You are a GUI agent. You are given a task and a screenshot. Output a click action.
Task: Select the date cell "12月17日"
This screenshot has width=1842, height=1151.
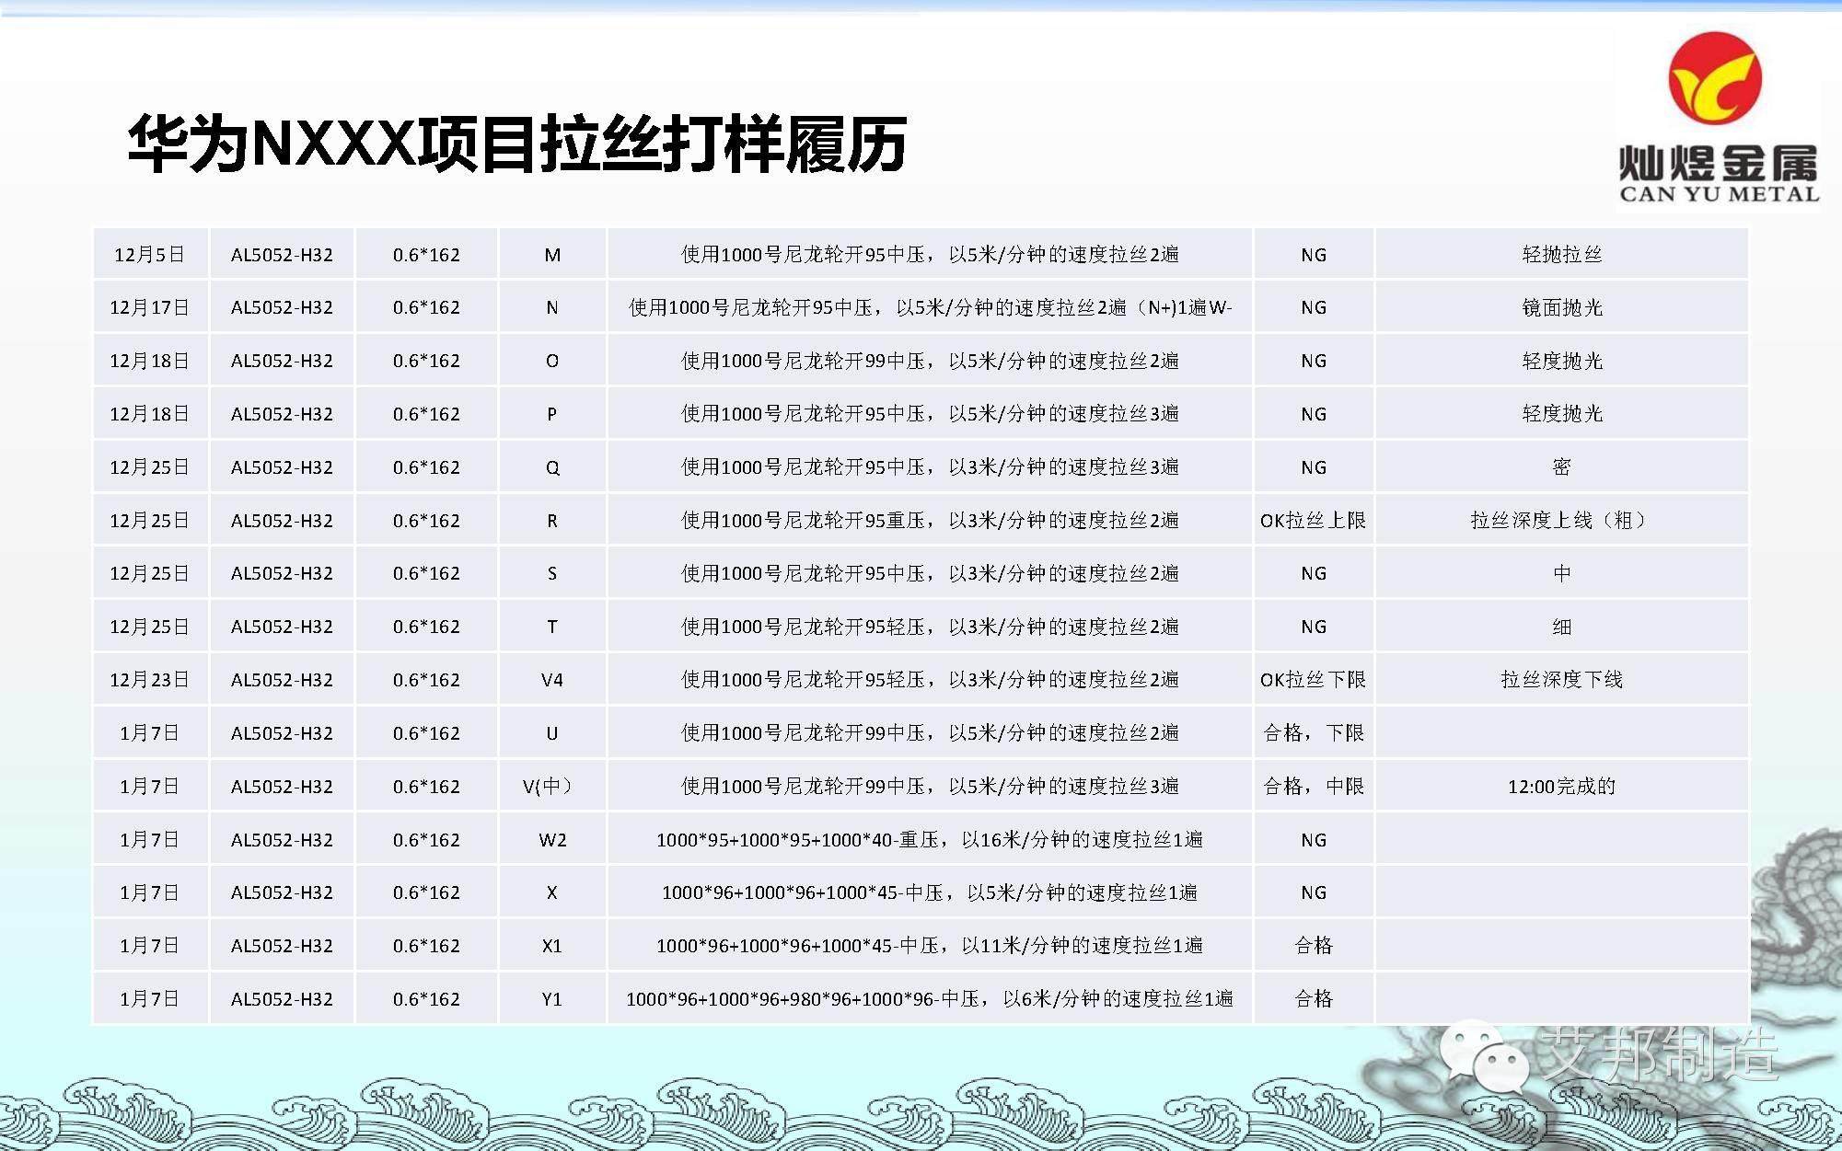150,307
